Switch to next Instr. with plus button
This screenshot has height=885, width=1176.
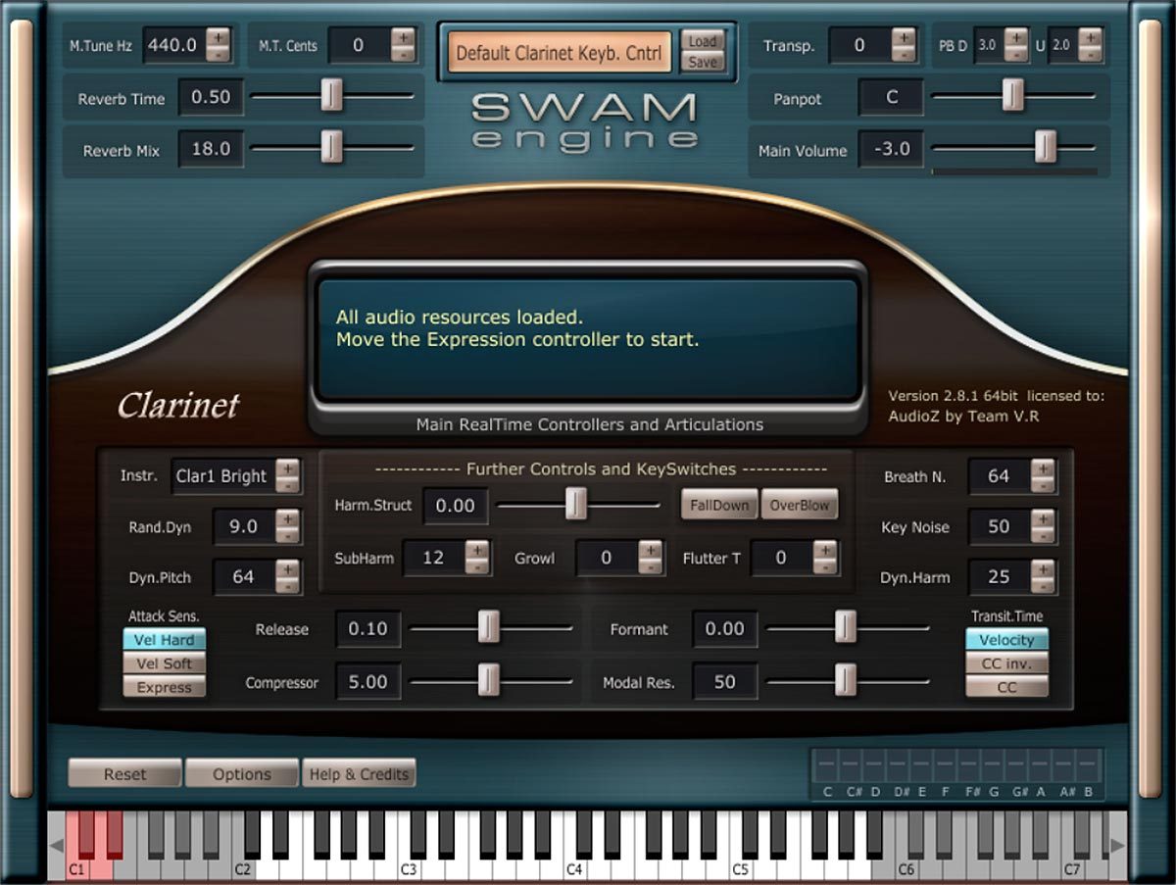point(287,468)
